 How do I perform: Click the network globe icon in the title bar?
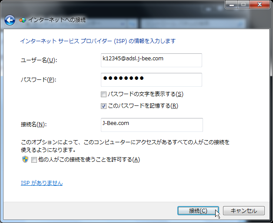pos(23,20)
